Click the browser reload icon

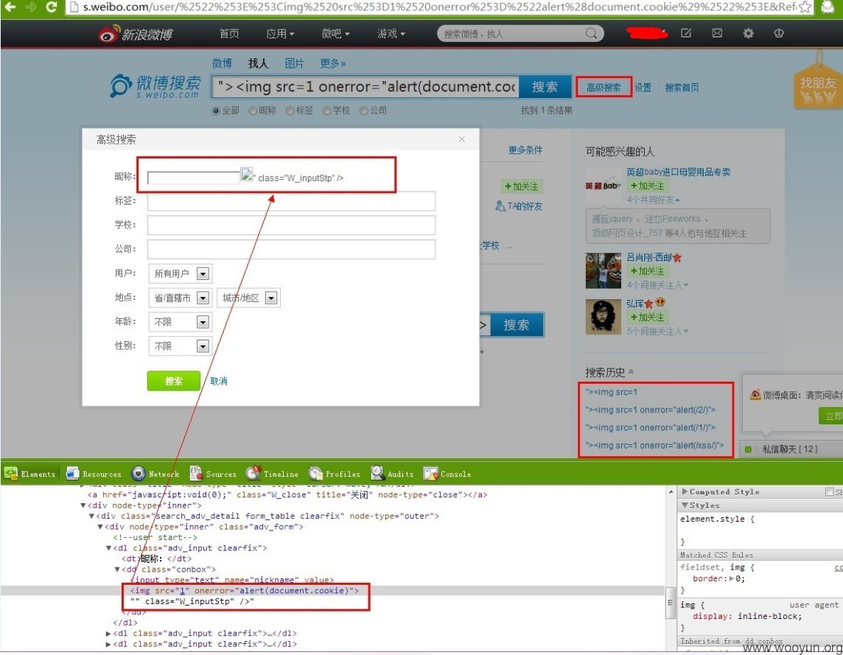[51, 7]
